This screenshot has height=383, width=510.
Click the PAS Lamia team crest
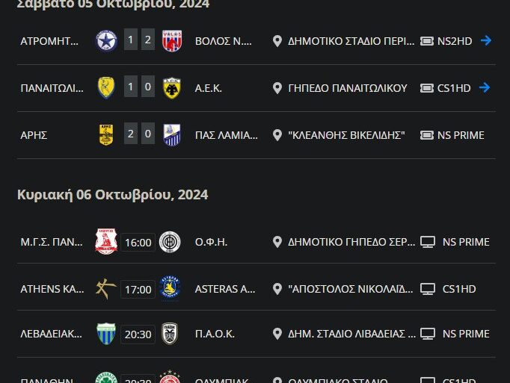tap(173, 135)
